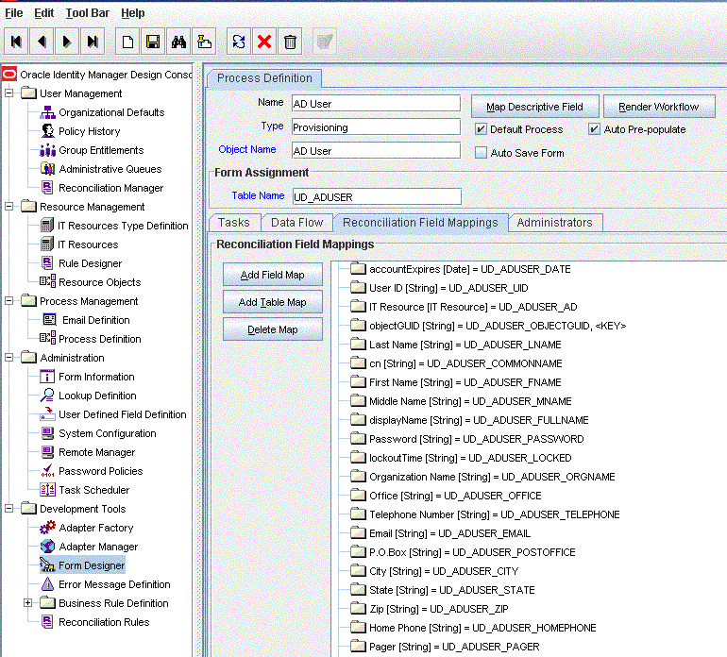
Task: Click the Map Descriptive Field button
Action: point(534,107)
